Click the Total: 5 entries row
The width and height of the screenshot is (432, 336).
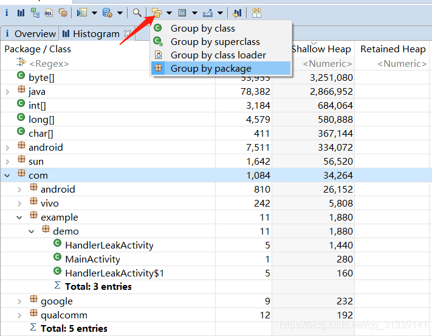(74, 328)
